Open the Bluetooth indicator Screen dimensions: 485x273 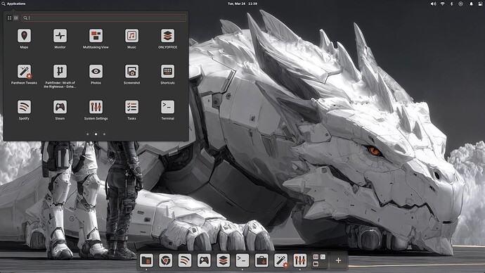[451, 4]
